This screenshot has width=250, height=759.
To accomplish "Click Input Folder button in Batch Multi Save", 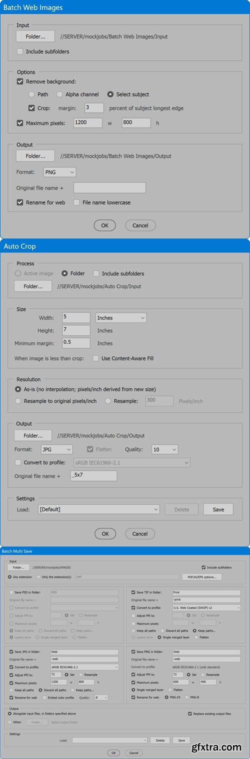I will tap(18, 567).
